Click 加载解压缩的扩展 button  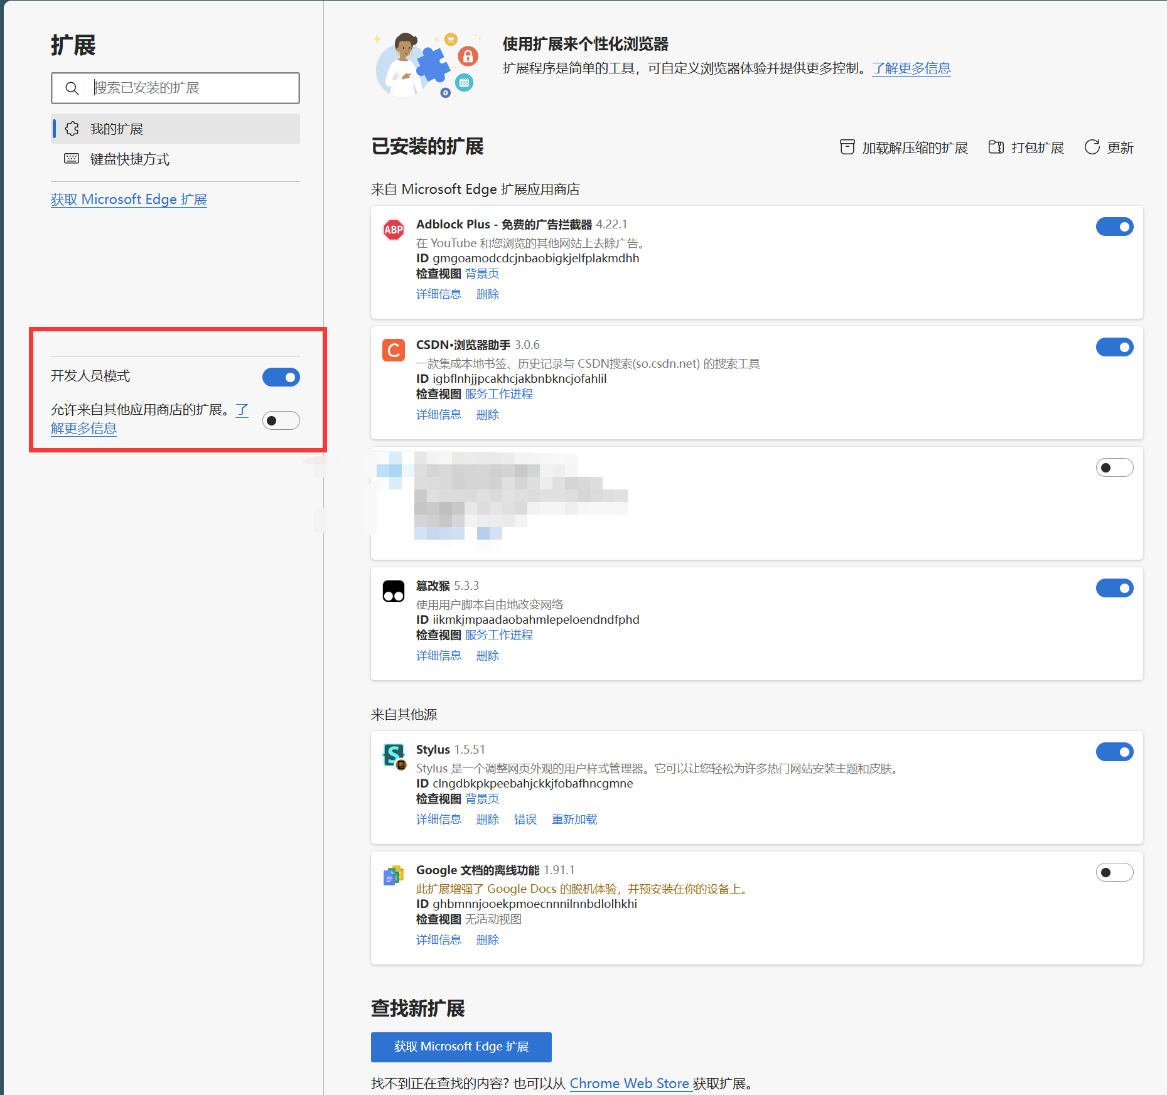(904, 147)
